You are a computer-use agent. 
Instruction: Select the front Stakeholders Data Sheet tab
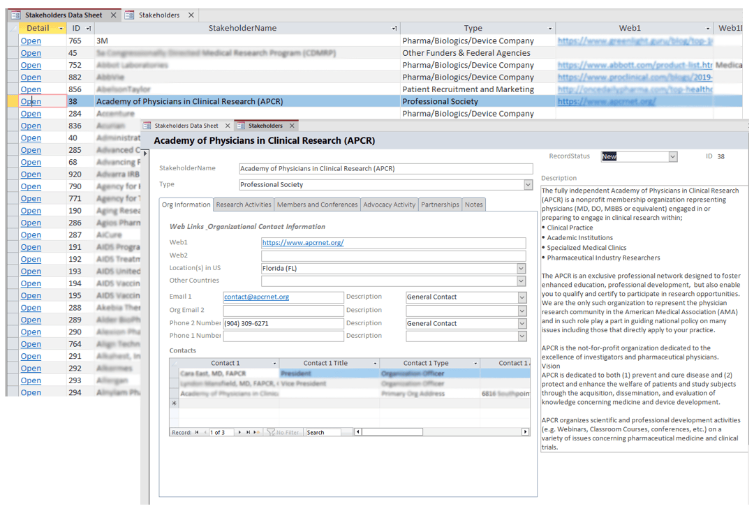click(186, 126)
